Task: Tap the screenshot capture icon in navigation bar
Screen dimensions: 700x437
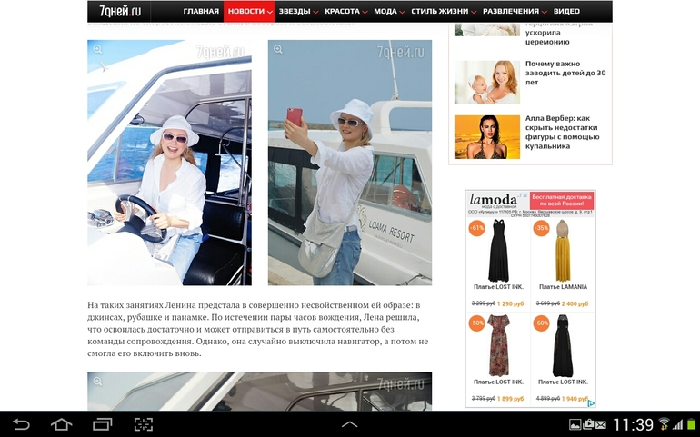Action: coord(144,424)
